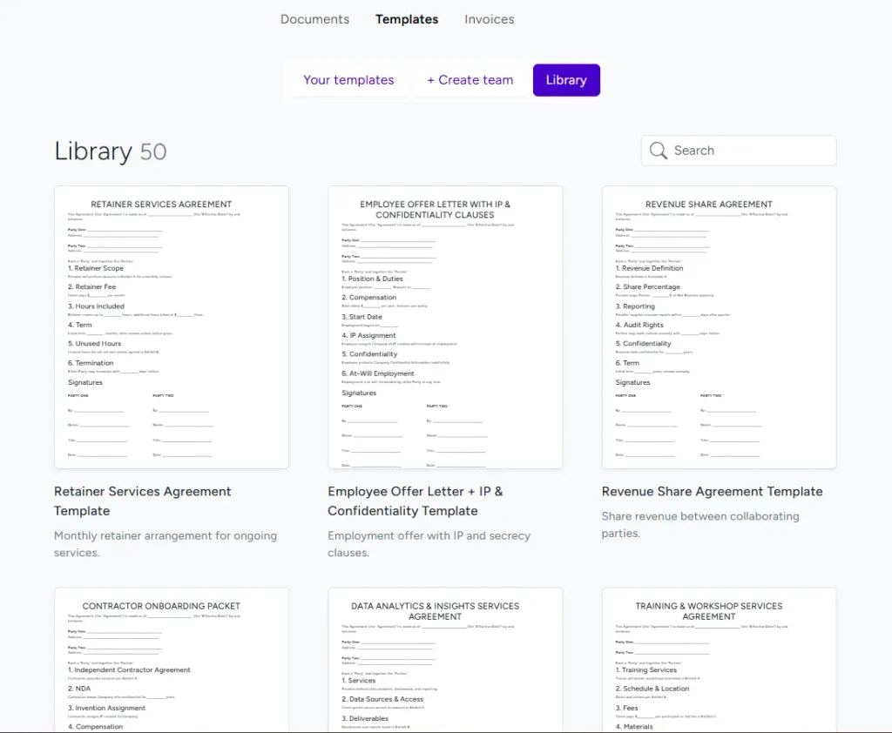892x733 pixels.
Task: Focus the Search input field
Action: coord(739,151)
